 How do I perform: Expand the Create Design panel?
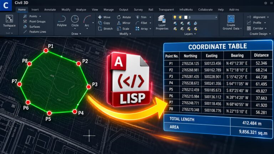(x=260, y=34)
